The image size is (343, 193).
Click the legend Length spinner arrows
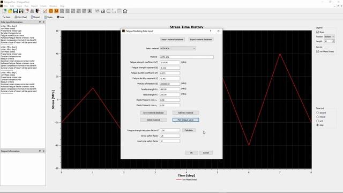(333, 41)
